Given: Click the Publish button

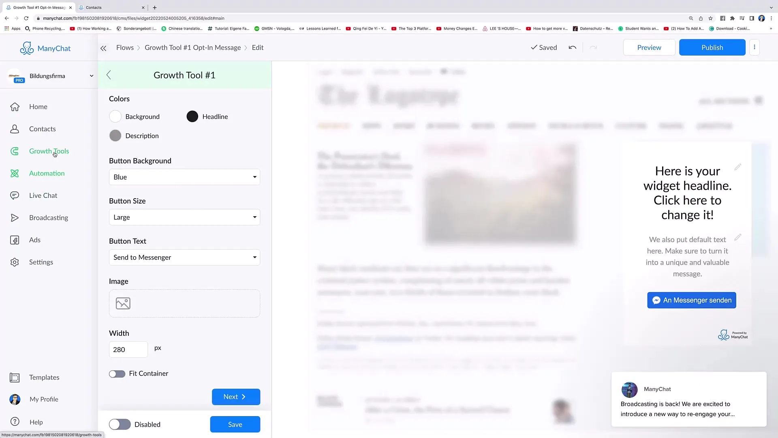Looking at the screenshot, I should click(x=712, y=47).
